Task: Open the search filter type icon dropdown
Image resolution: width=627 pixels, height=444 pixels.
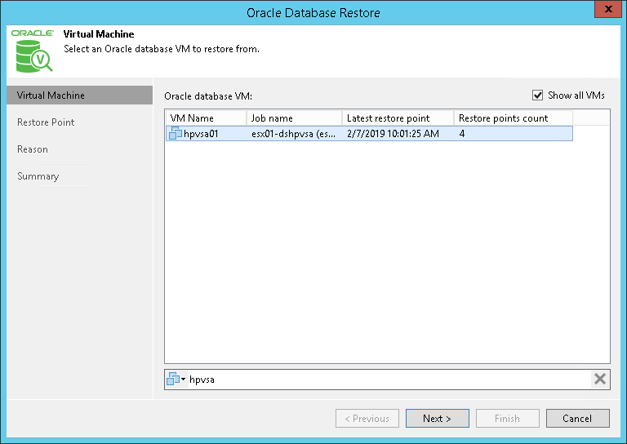Action: 176,379
